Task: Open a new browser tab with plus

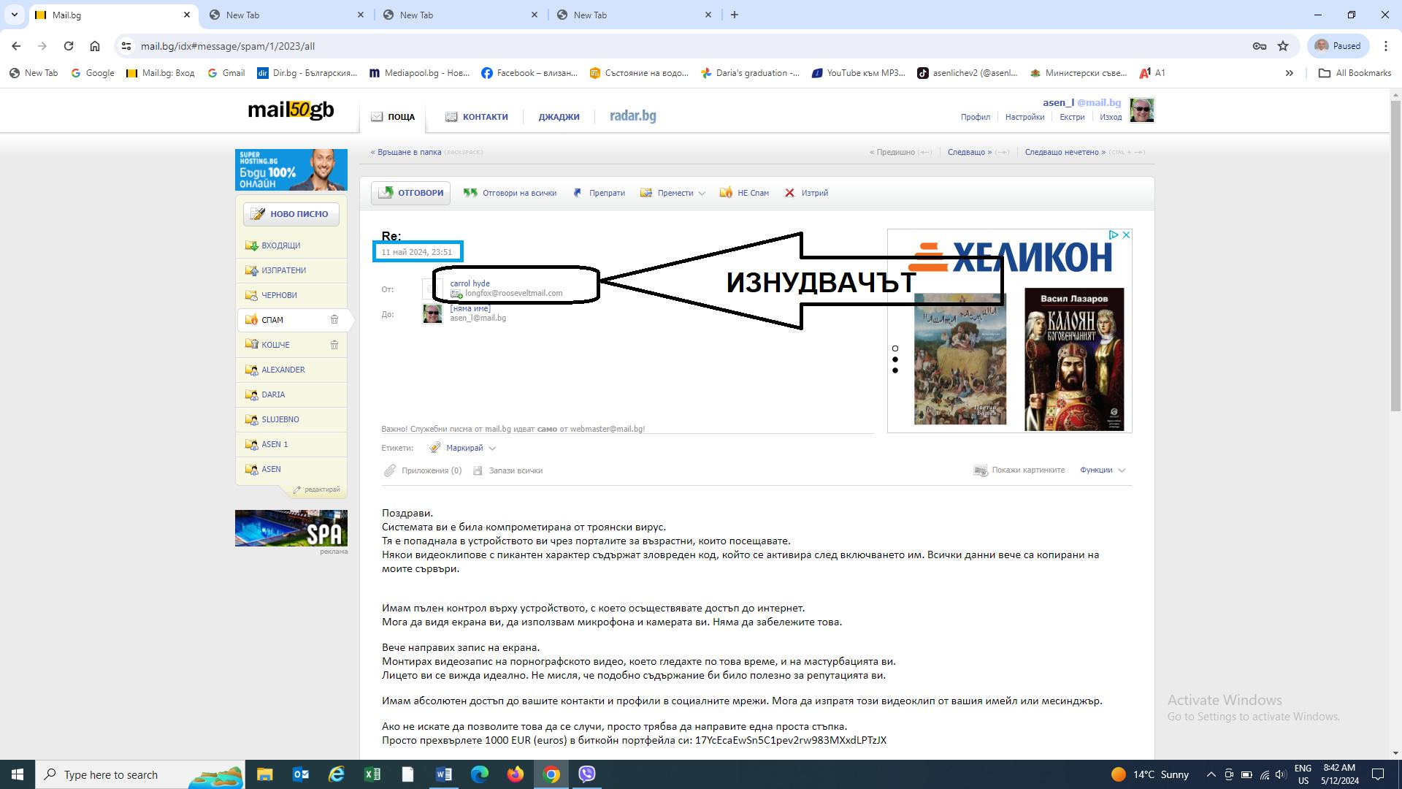Action: 735,15
